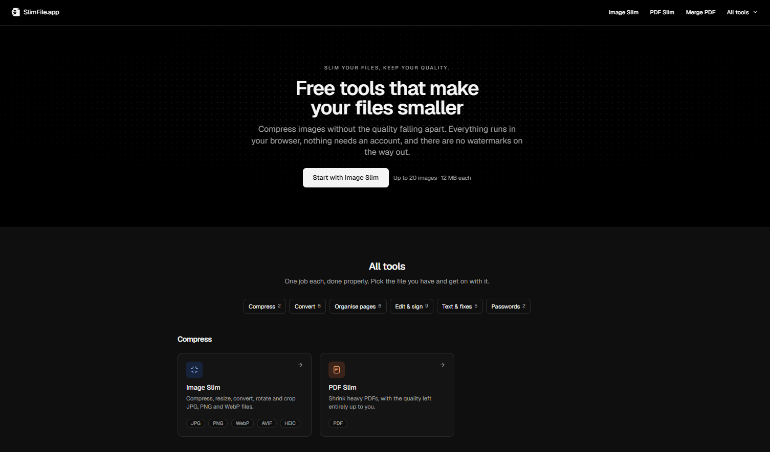Click the Image Slim card compress icon
The image size is (770, 452).
[194, 370]
